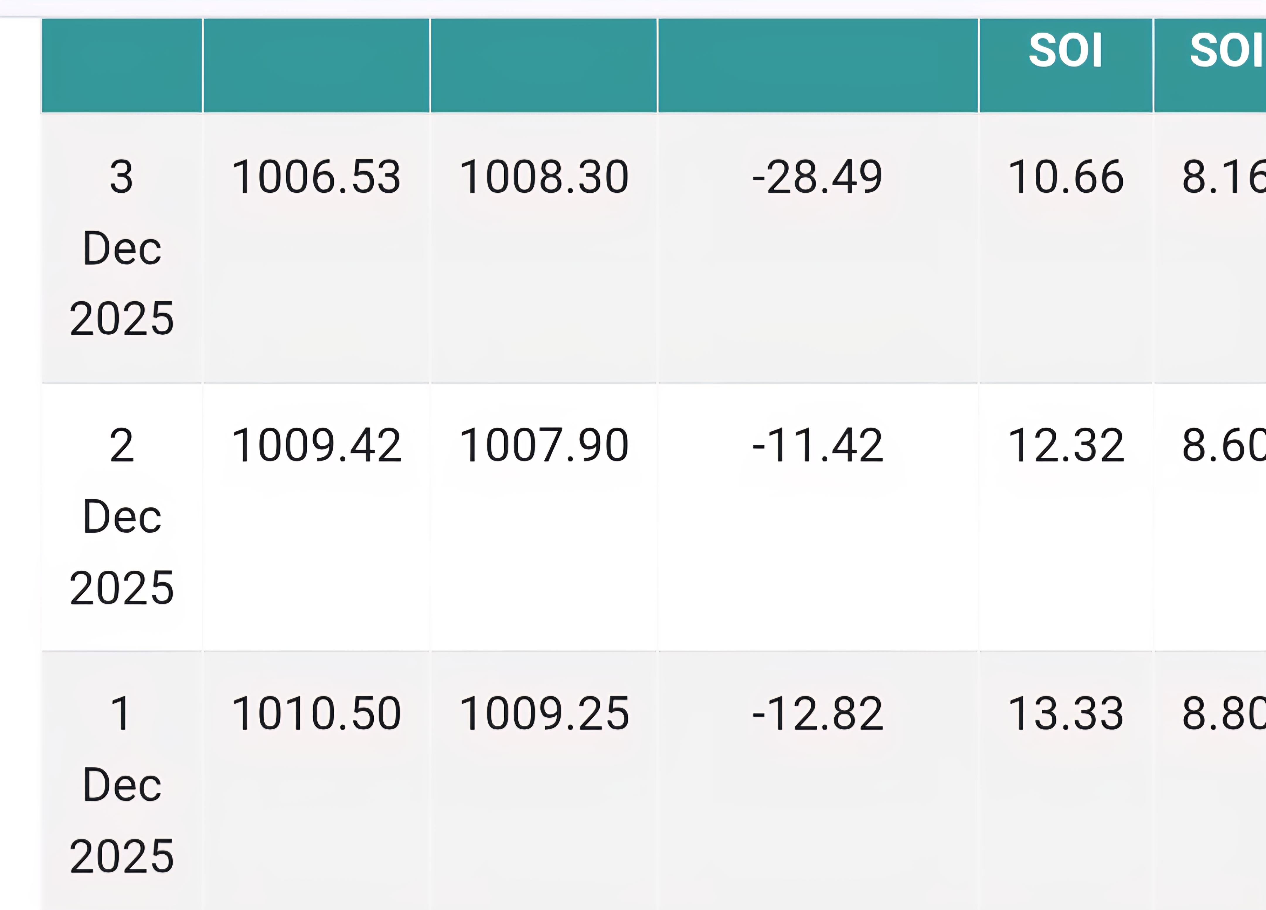
Task: Click the 1 Dec 2025 date cell
Action: 122,784
